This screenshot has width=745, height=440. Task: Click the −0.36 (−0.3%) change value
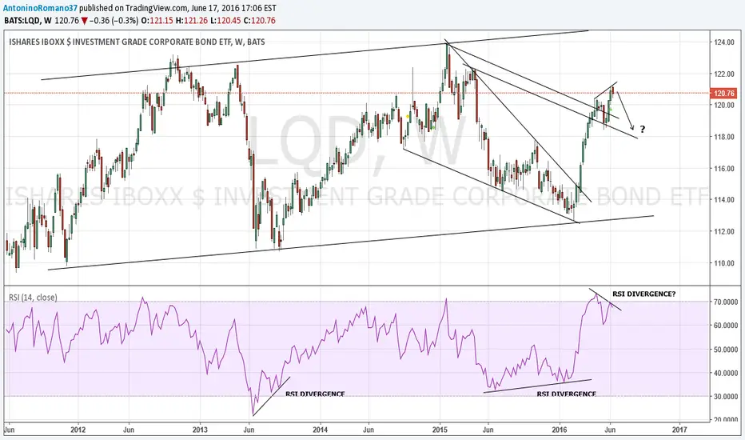click(x=114, y=21)
